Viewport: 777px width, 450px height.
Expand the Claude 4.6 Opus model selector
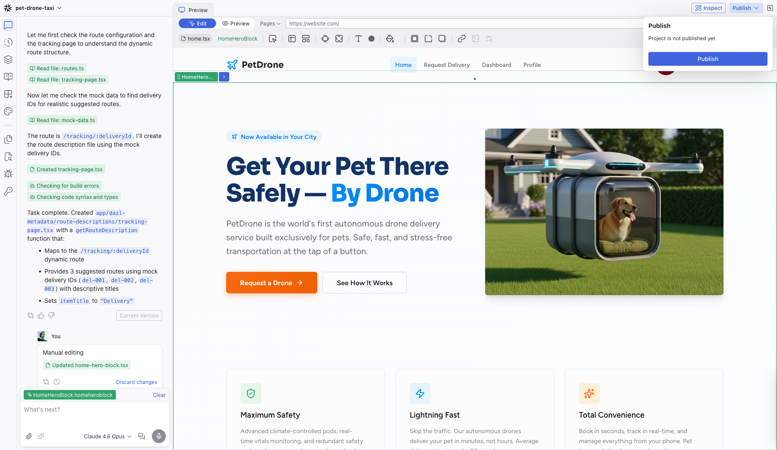tap(107, 437)
